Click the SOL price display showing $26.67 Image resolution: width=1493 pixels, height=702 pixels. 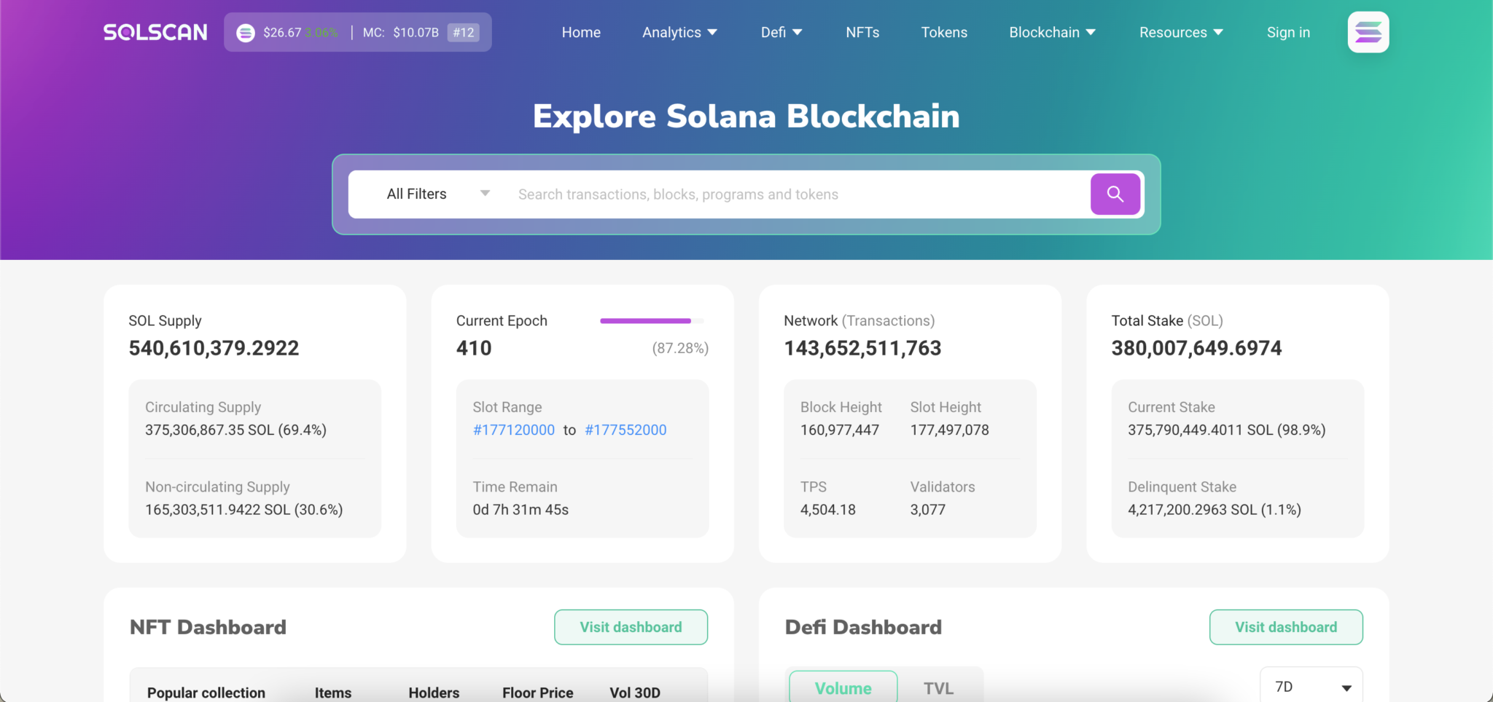point(284,32)
